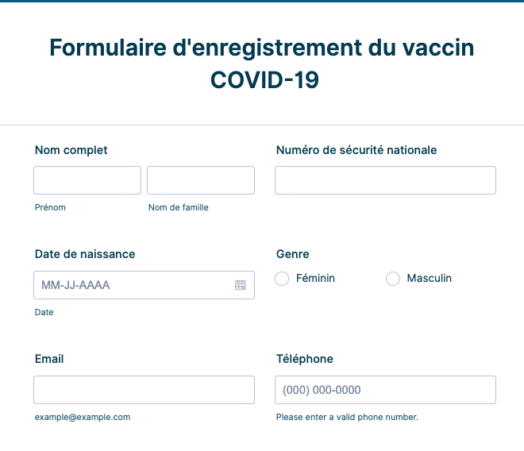Click the example@example.com hint text
524x451 pixels.
pos(83,417)
